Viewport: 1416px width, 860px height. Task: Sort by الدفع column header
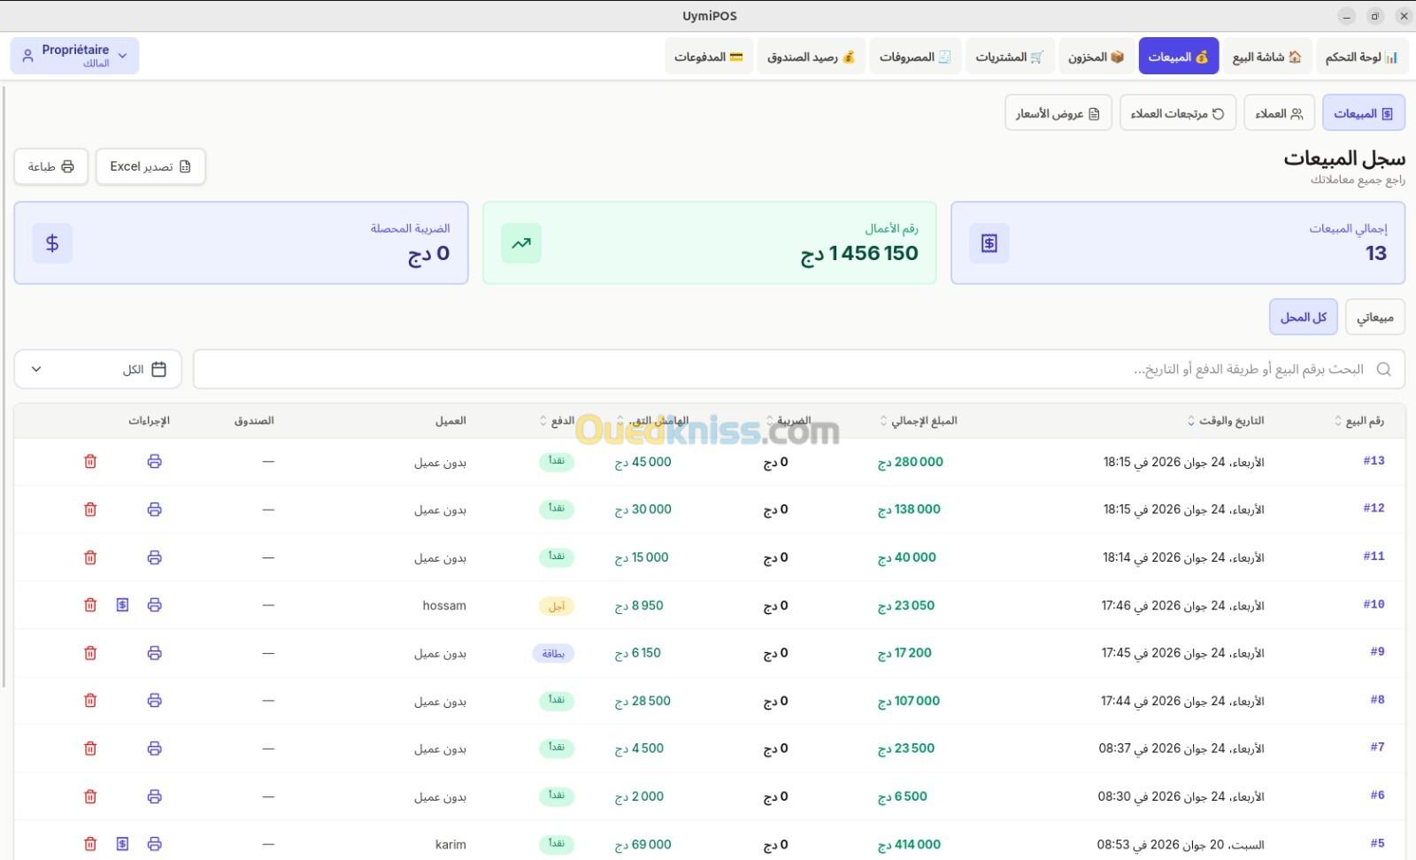(x=557, y=420)
